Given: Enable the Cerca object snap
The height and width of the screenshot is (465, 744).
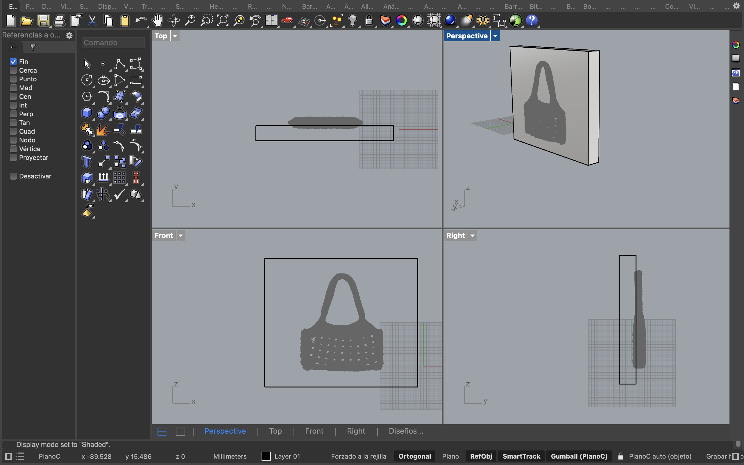Looking at the screenshot, I should click(13, 70).
